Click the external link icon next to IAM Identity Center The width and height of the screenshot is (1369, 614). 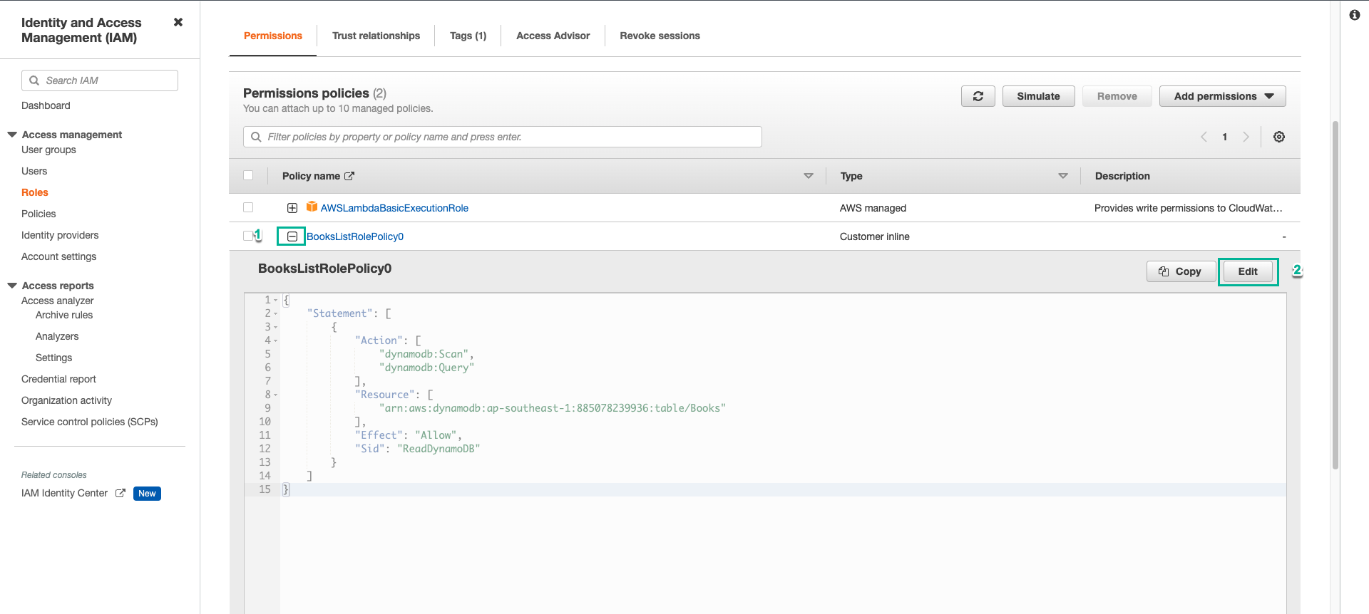pyautogui.click(x=121, y=493)
